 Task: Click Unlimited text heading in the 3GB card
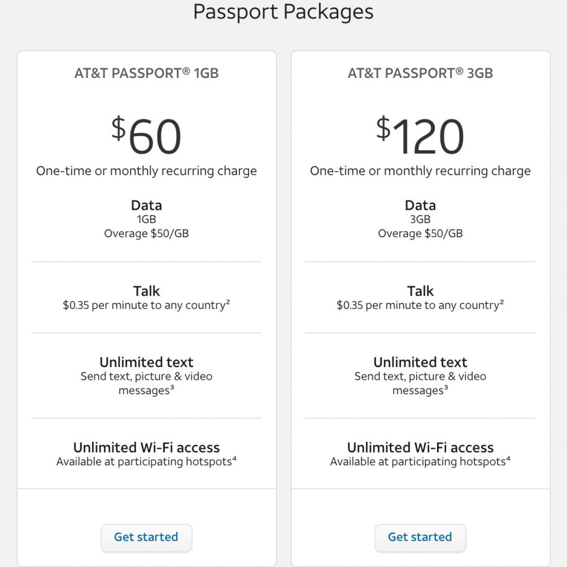[x=420, y=362]
